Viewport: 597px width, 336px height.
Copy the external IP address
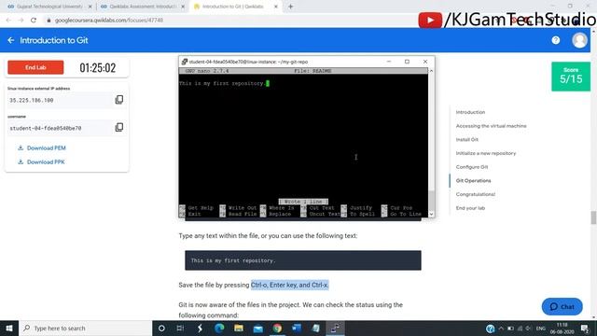[x=119, y=100]
